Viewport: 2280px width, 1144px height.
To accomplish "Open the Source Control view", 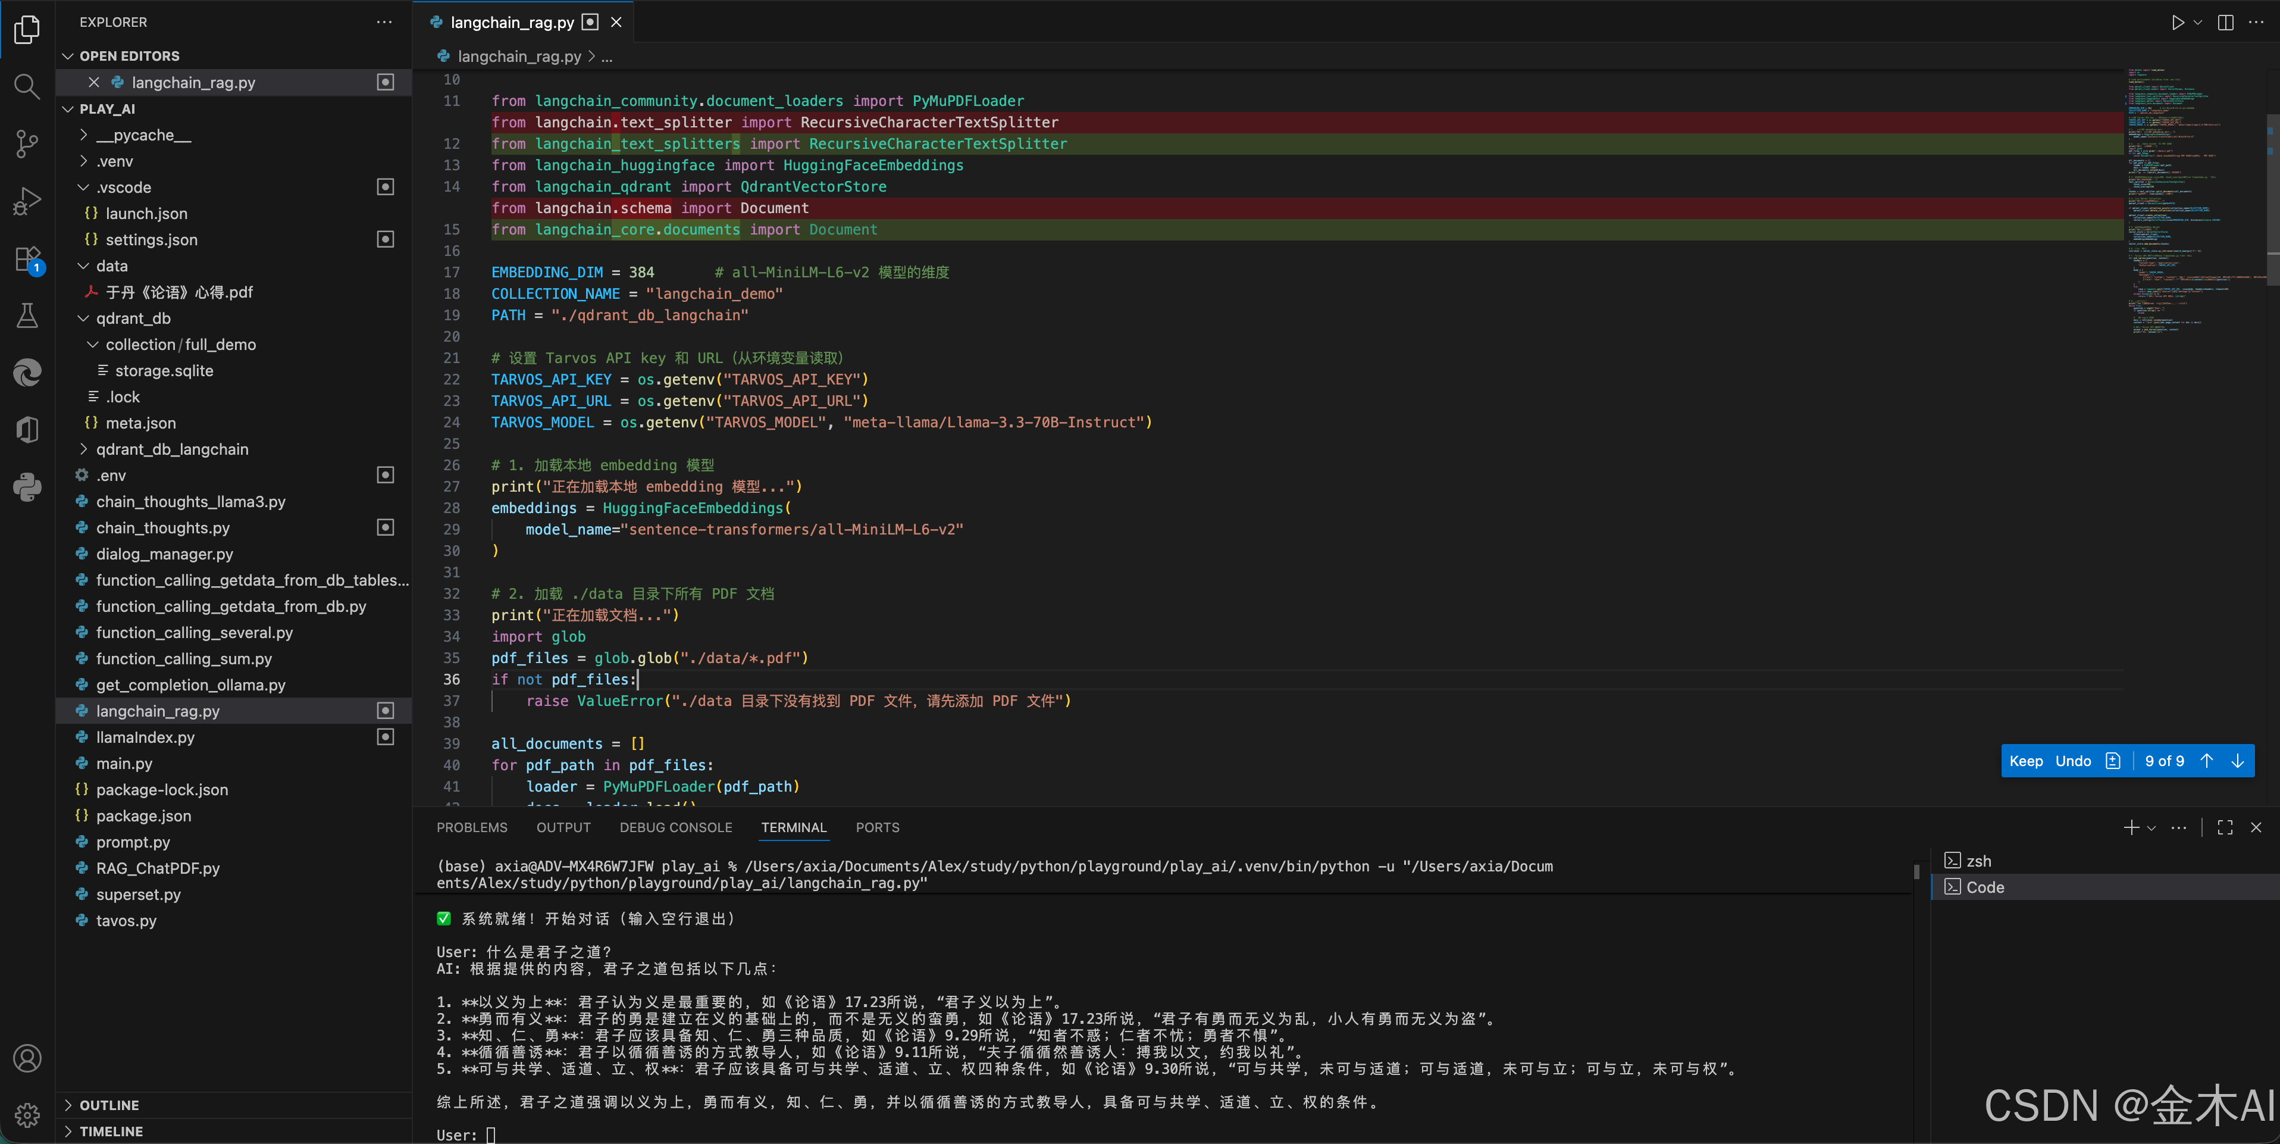I will click(x=27, y=143).
